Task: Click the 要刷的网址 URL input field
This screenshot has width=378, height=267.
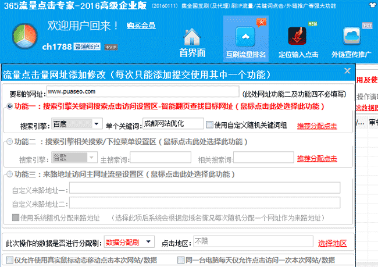Action: 142,92
